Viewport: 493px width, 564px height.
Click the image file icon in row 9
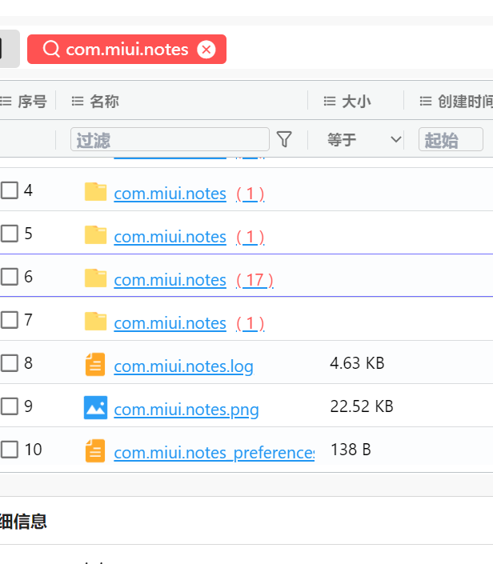[x=95, y=407]
